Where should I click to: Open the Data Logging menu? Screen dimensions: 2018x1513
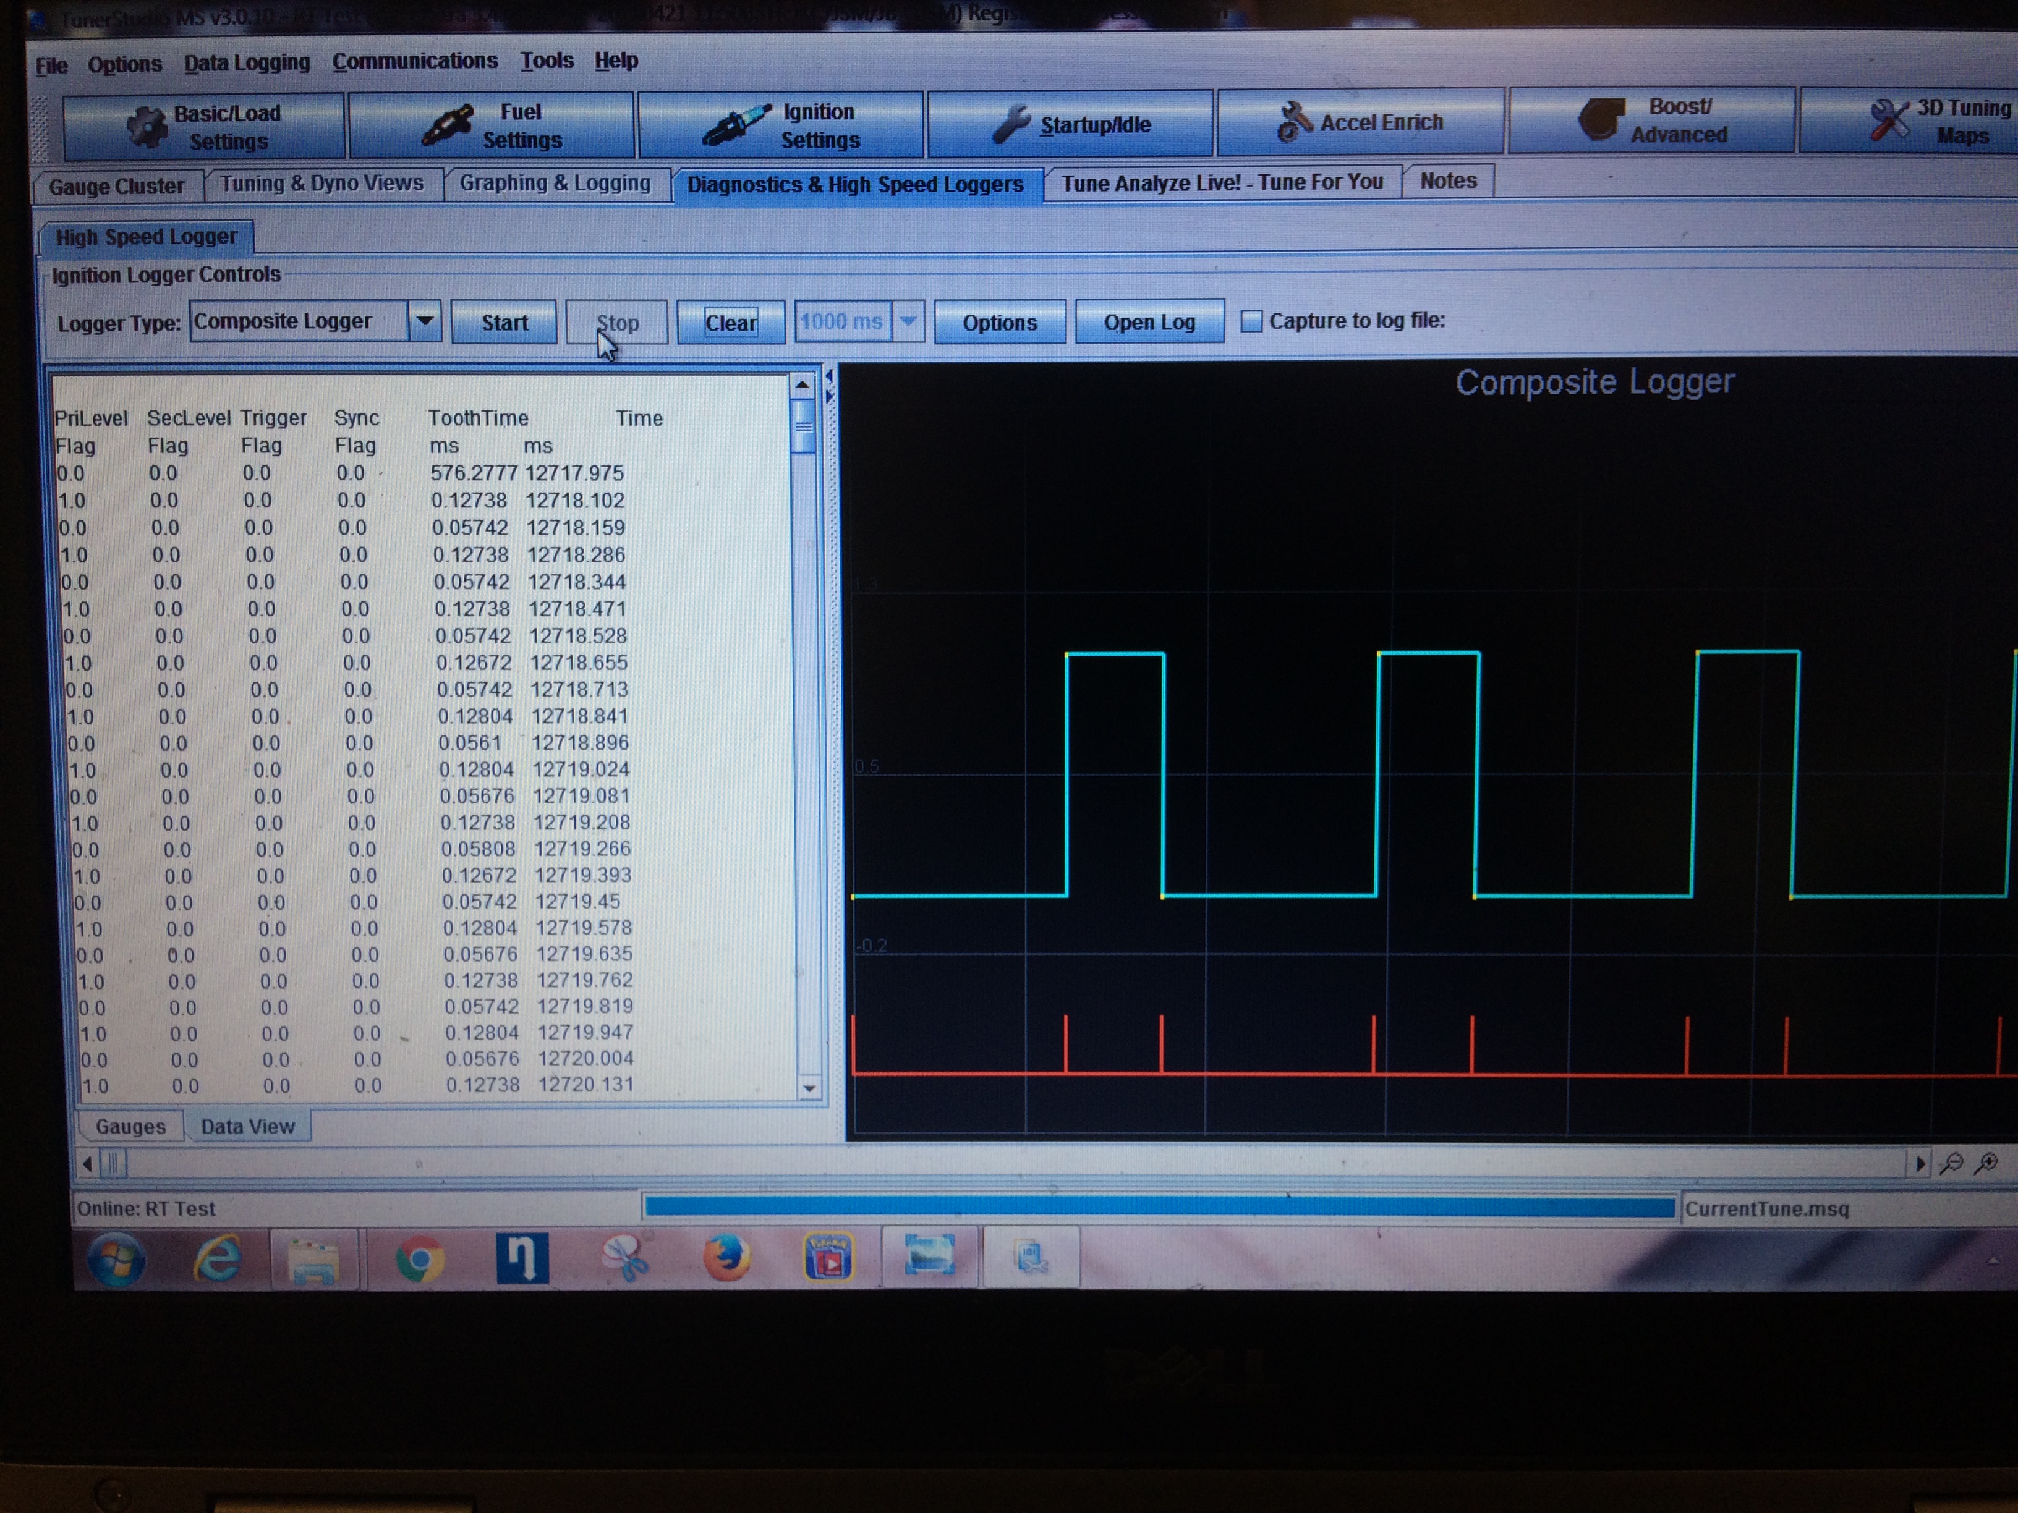pyautogui.click(x=246, y=63)
